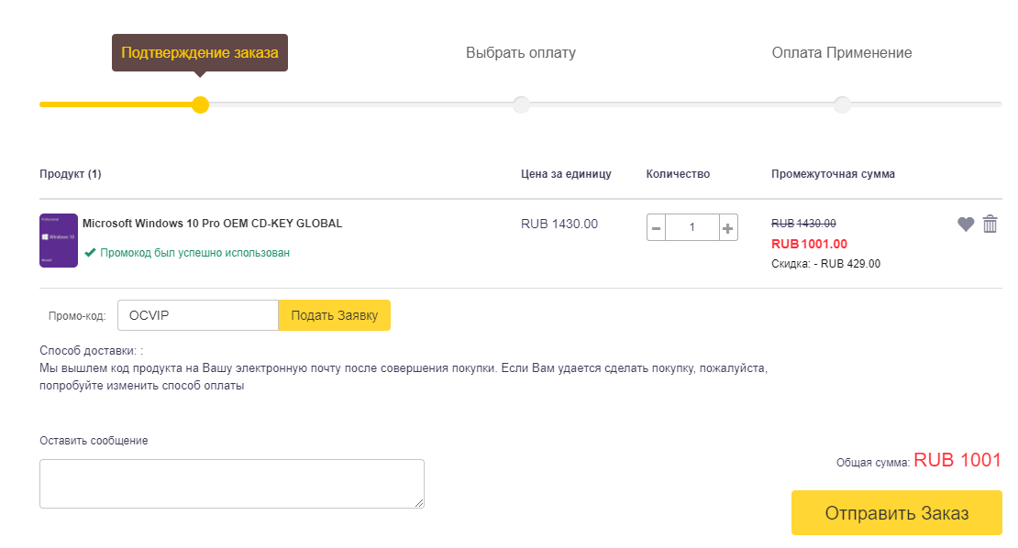Viewport: 1018px width, 548px height.
Task: Click the quantity number field
Action: 692,227
